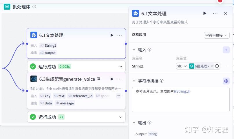Image resolution: width=234 pixels, height=139 pixels.
Task: Open side panel more options menu
Action: click(x=215, y=13)
